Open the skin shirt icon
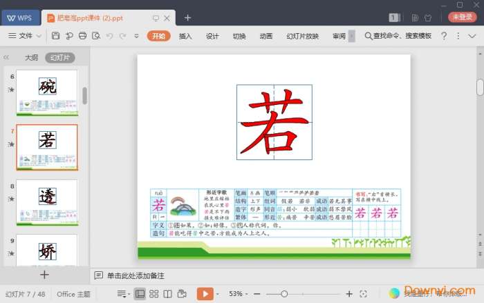The height and width of the screenshot is (303, 484). coord(428,17)
